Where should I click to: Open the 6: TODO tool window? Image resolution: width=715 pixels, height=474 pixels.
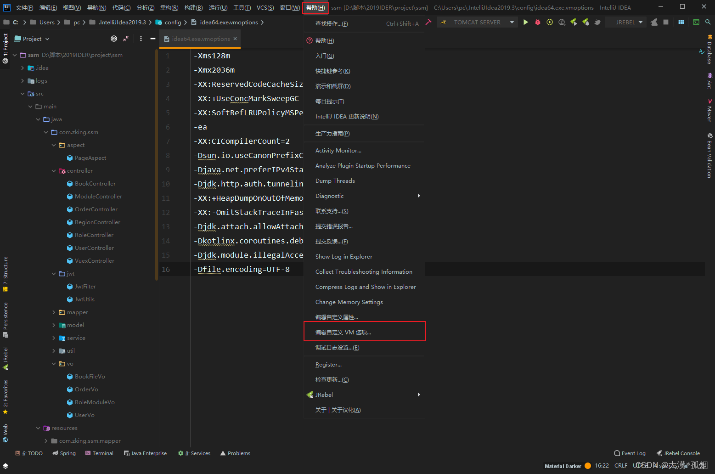click(28, 453)
